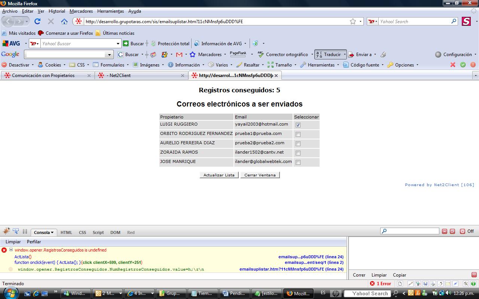Click the AVG Yahoo! Buscar input field
479x299 pixels.
click(x=78, y=43)
